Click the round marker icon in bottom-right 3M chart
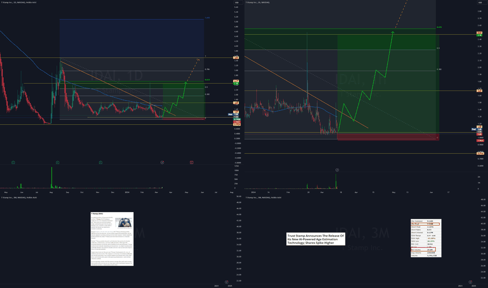Viewport: 488px width, 288px height. point(470,282)
